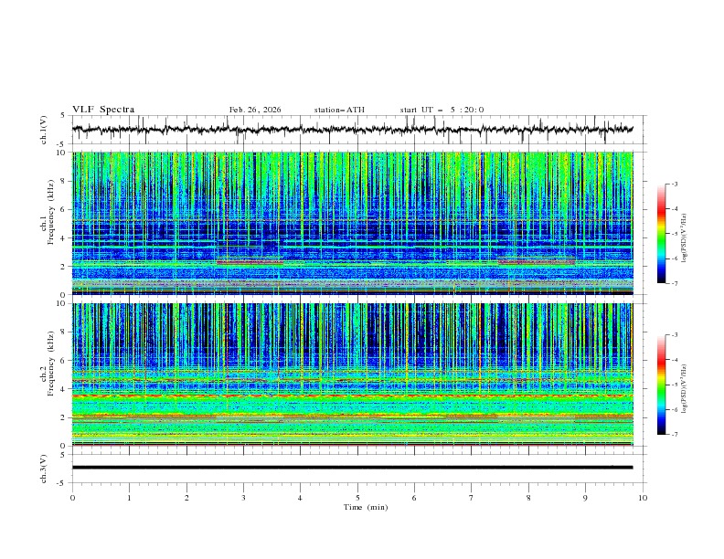Click the ch.3(V) flat black waveform trace
The height and width of the screenshot is (559, 724).
352,467
